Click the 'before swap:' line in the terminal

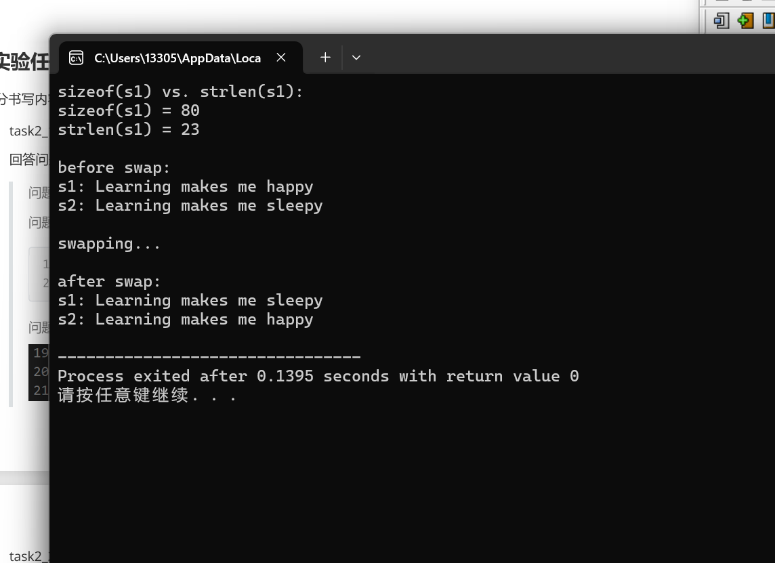[114, 167]
